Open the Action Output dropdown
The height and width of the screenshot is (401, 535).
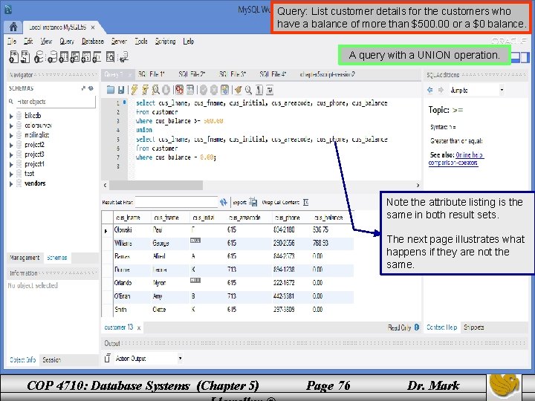[149, 359]
